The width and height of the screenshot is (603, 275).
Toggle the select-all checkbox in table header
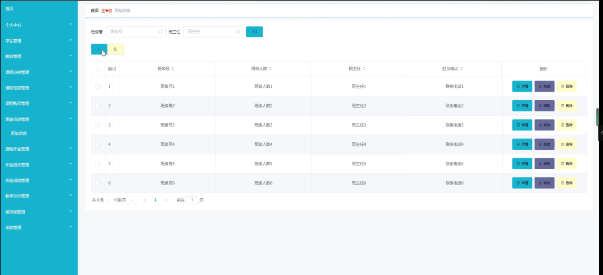pos(98,69)
